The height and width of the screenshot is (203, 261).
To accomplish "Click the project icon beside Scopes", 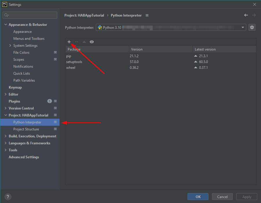I will click(x=55, y=59).
